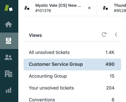Screen dimensions: 126x102
Task: Open the Organizations building icon
Action: pyautogui.click(x=9, y=74)
